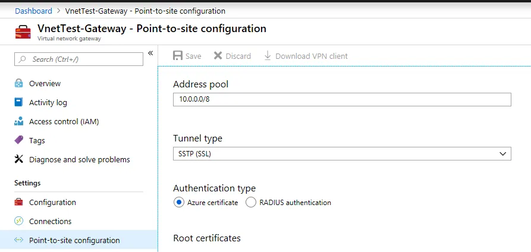Click the Discard X icon
Viewport: 531px width, 252px height.
tap(218, 56)
